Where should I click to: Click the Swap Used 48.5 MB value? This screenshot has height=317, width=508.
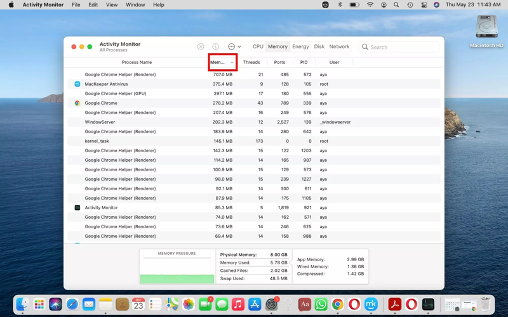(278, 278)
